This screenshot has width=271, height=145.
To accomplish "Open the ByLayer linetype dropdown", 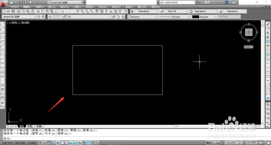I will (x=188, y=17).
